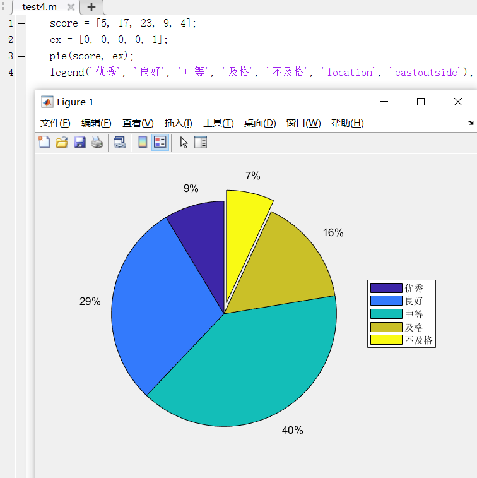Open the 工具(T) menu
The height and width of the screenshot is (478, 477).
point(218,123)
